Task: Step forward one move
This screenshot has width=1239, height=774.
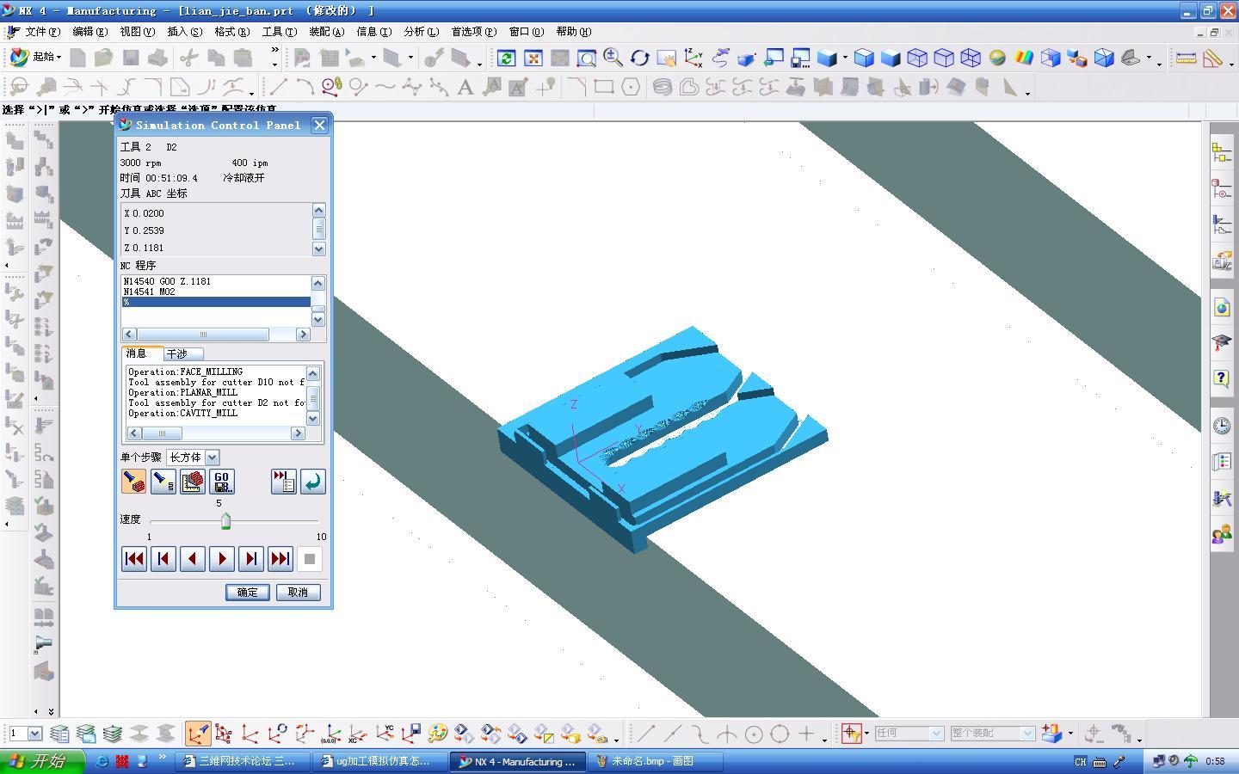Action: click(x=251, y=559)
